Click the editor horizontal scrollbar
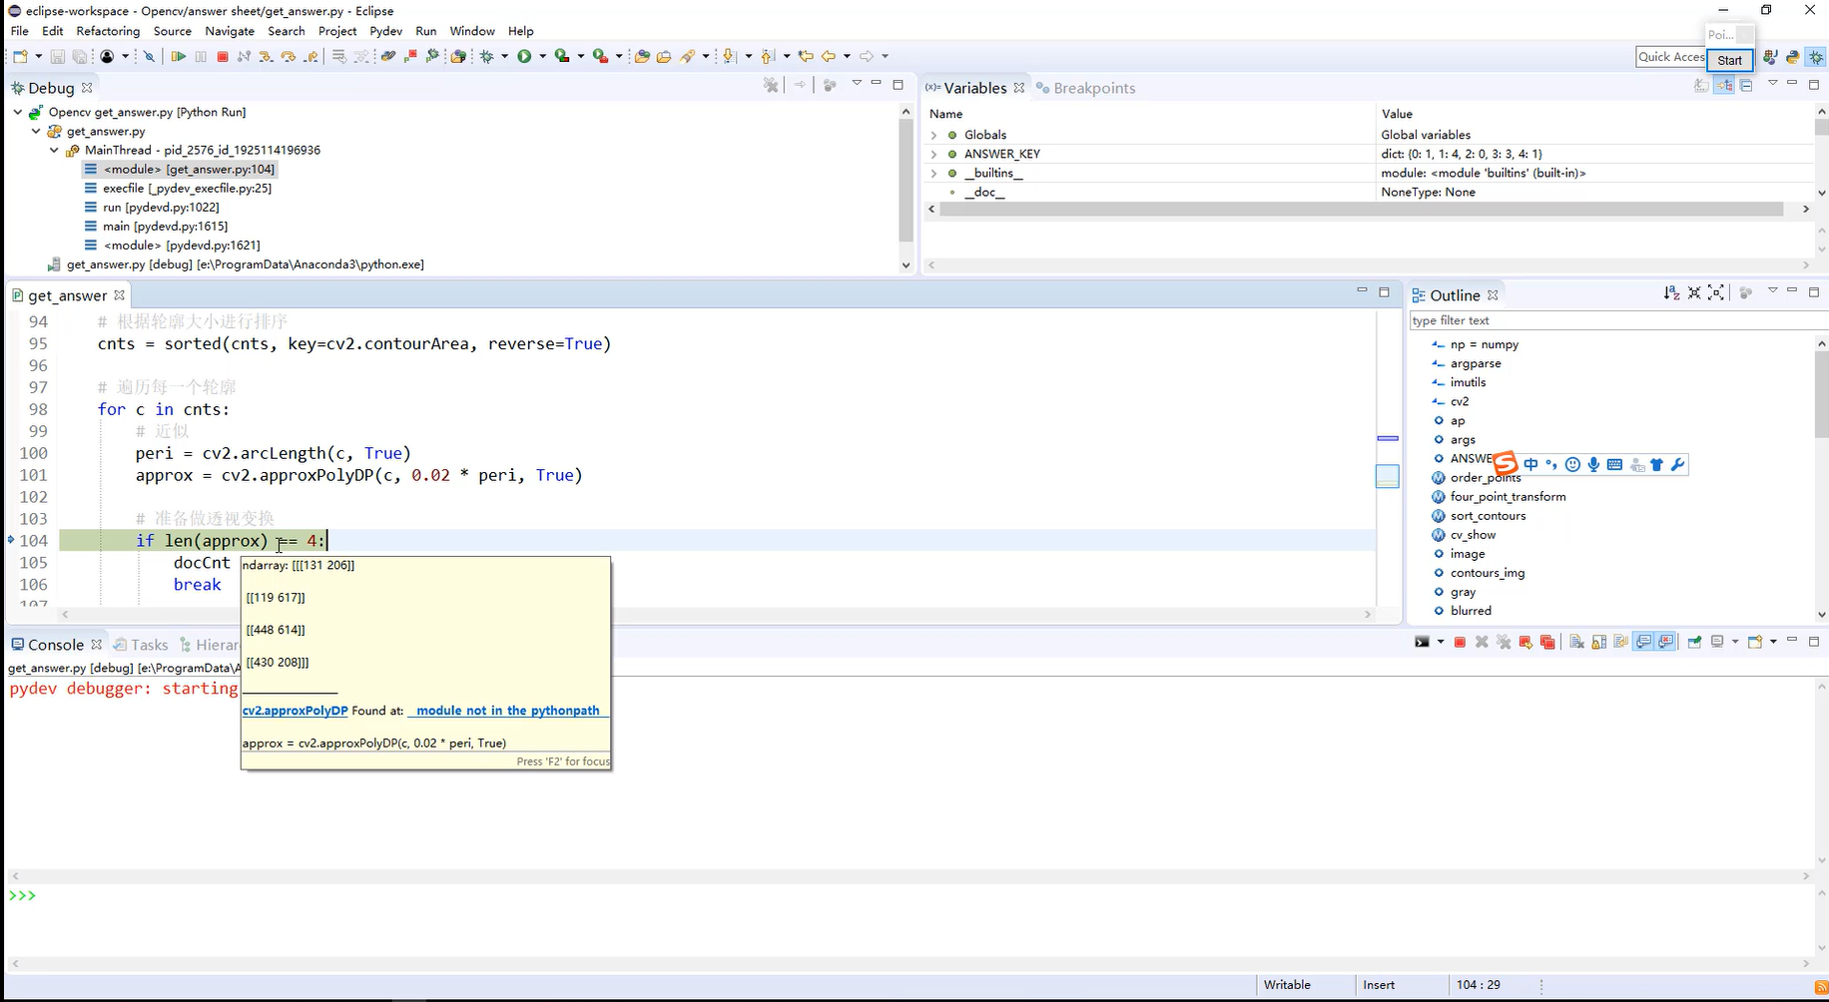 tap(715, 614)
